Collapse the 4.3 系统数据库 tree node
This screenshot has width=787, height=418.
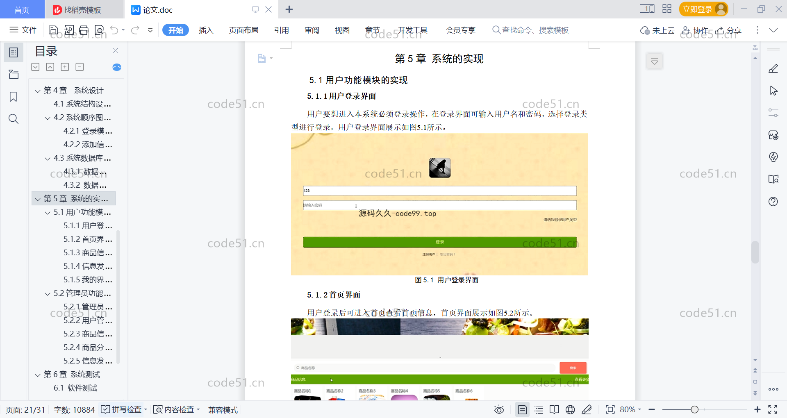(48, 158)
